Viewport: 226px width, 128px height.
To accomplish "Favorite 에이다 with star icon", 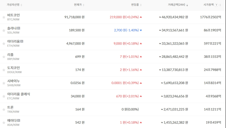I will pyautogui.click(x=4, y=123).
